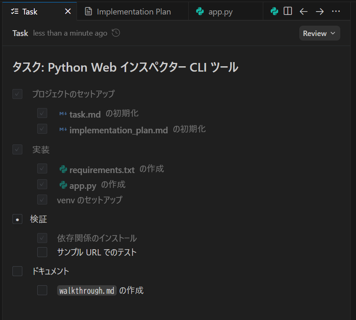
Task: Click the Python icon on the app.py tab
Action: tap(200, 11)
